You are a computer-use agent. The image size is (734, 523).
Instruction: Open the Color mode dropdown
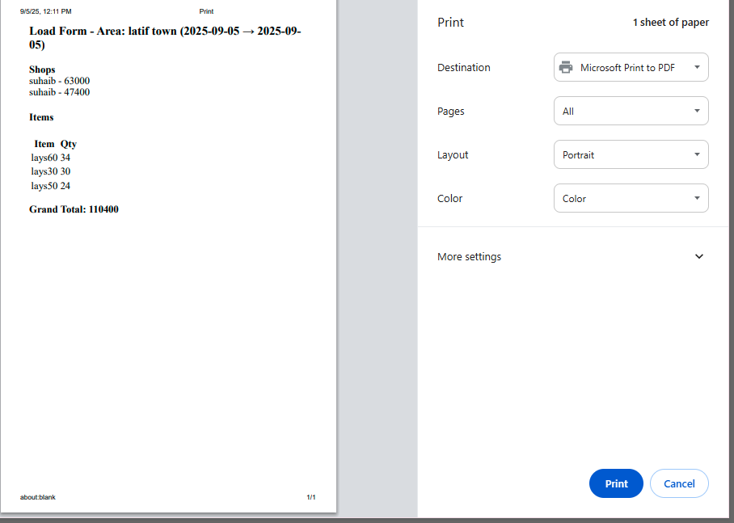[x=631, y=199]
